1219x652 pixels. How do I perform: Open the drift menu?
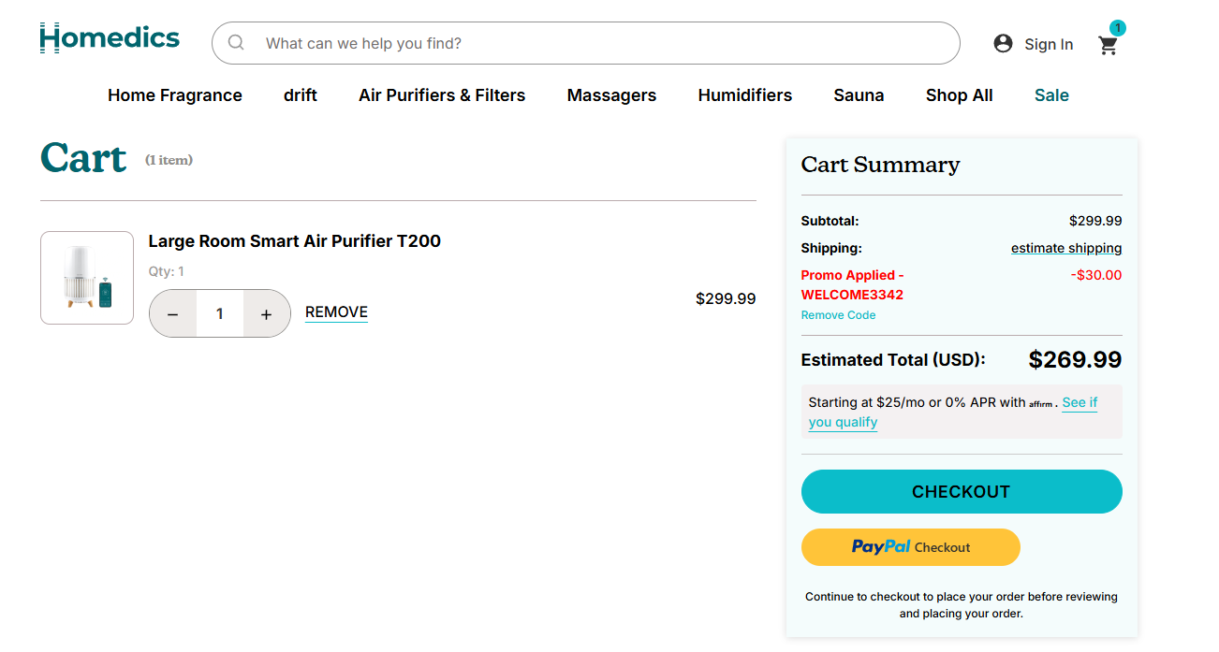pos(301,95)
